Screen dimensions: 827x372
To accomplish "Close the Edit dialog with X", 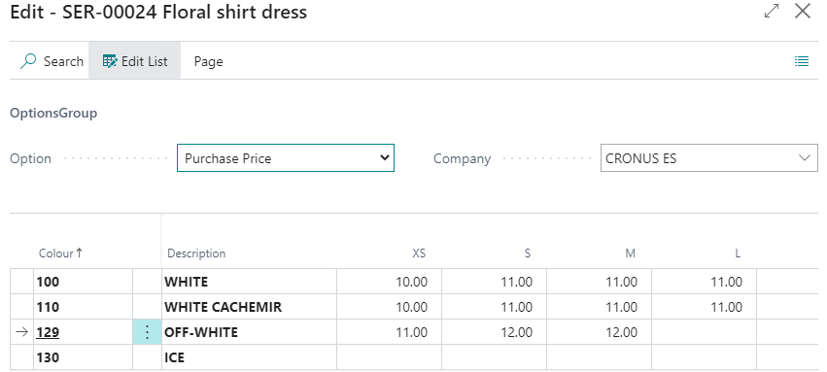I will pyautogui.click(x=803, y=11).
